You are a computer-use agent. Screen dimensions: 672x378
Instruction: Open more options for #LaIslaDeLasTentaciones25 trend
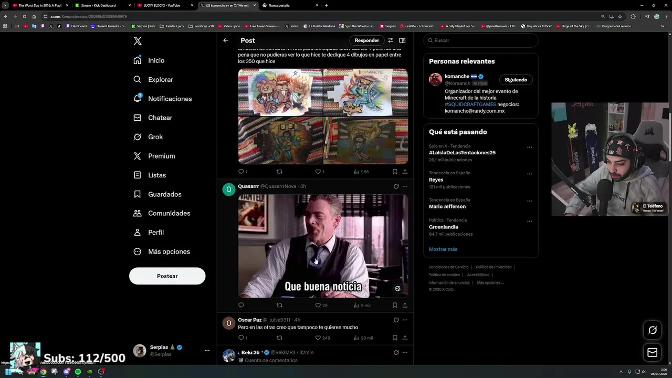click(x=530, y=148)
